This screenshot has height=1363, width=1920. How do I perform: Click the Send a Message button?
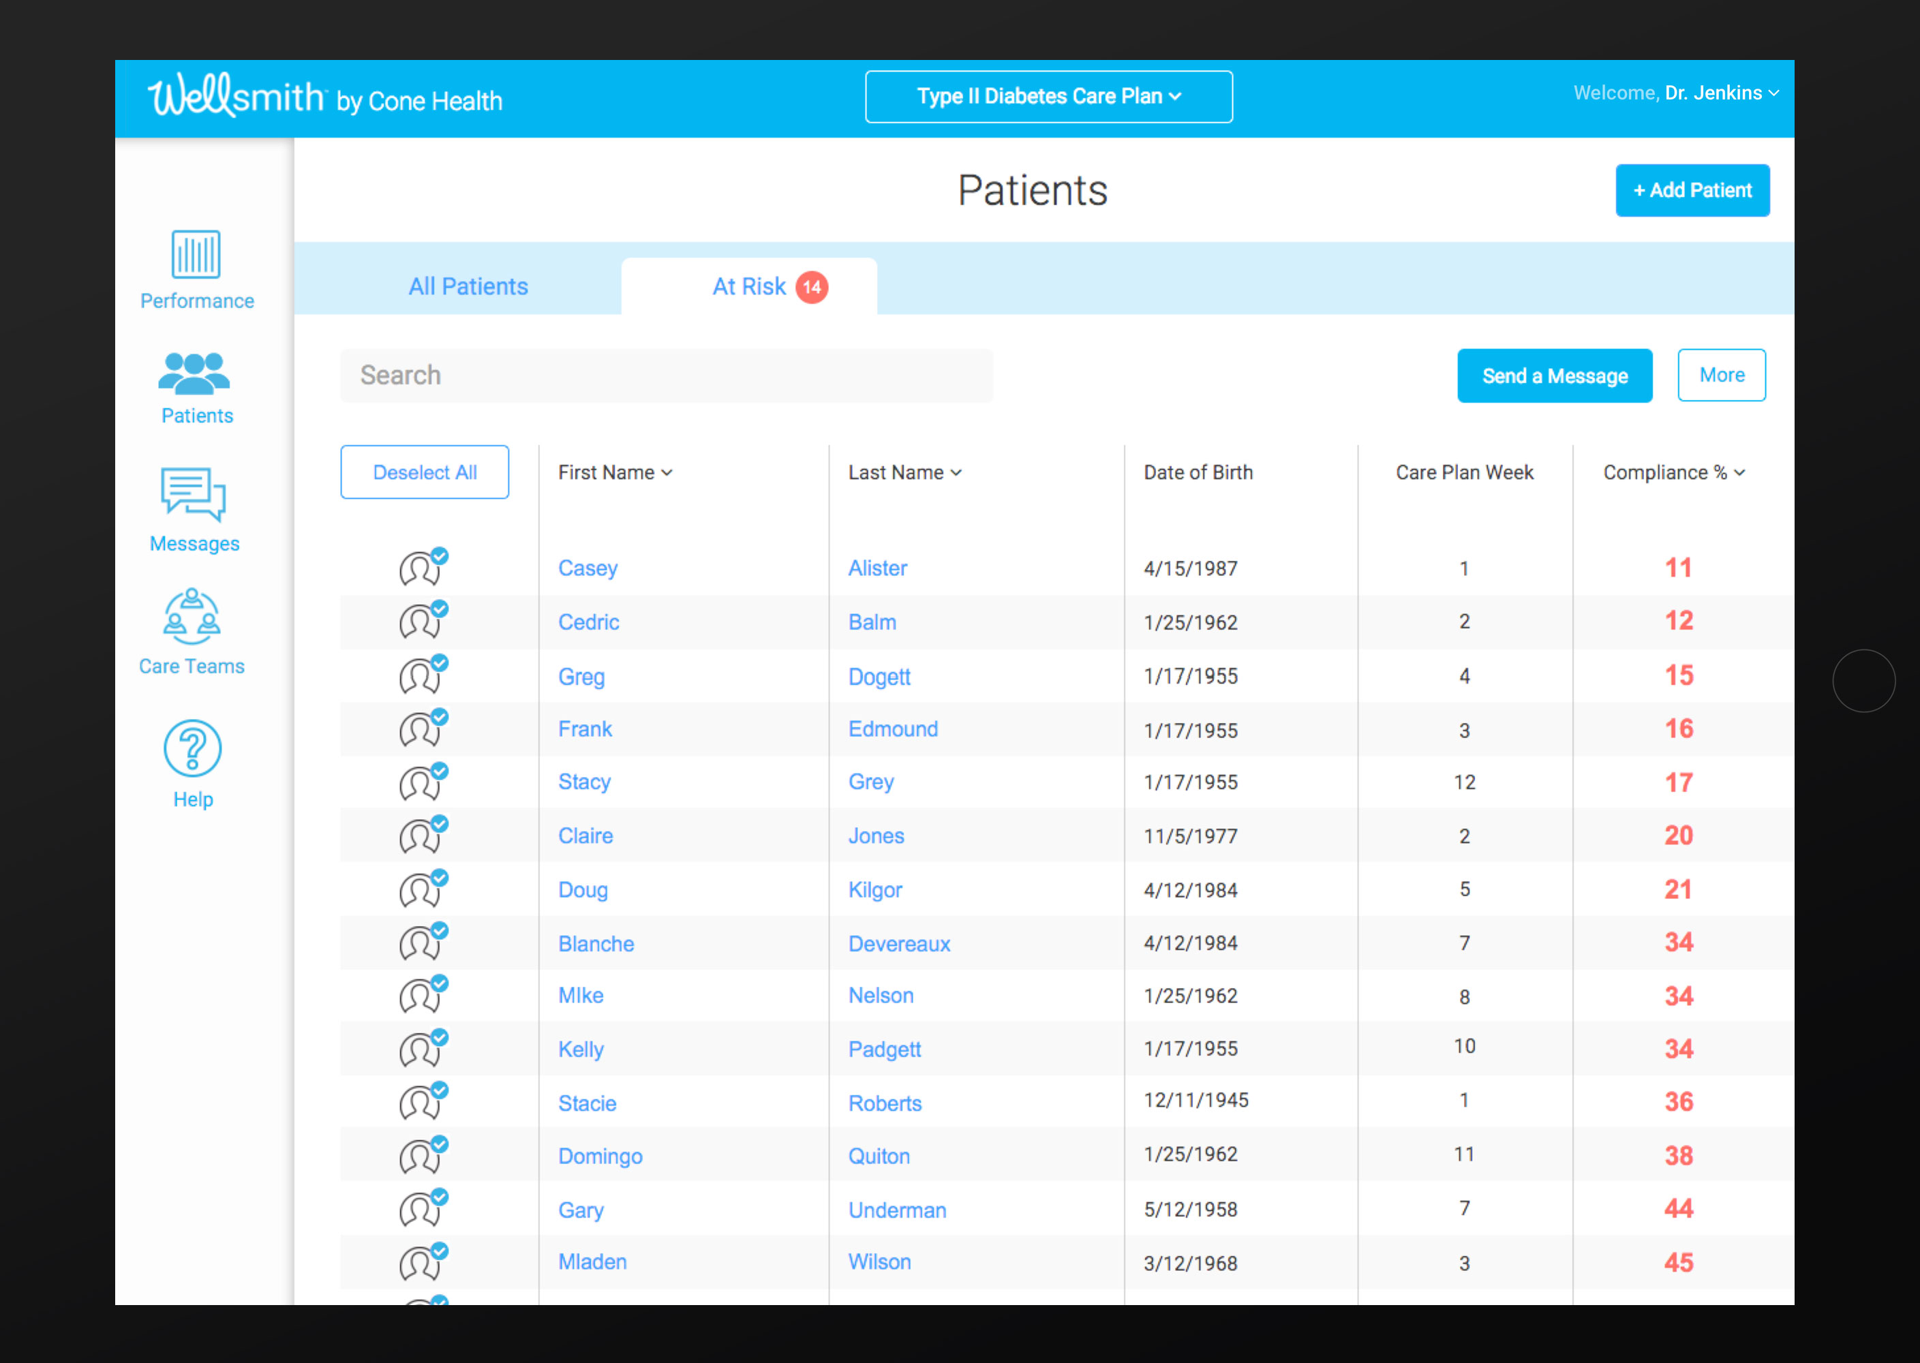pyautogui.click(x=1554, y=376)
